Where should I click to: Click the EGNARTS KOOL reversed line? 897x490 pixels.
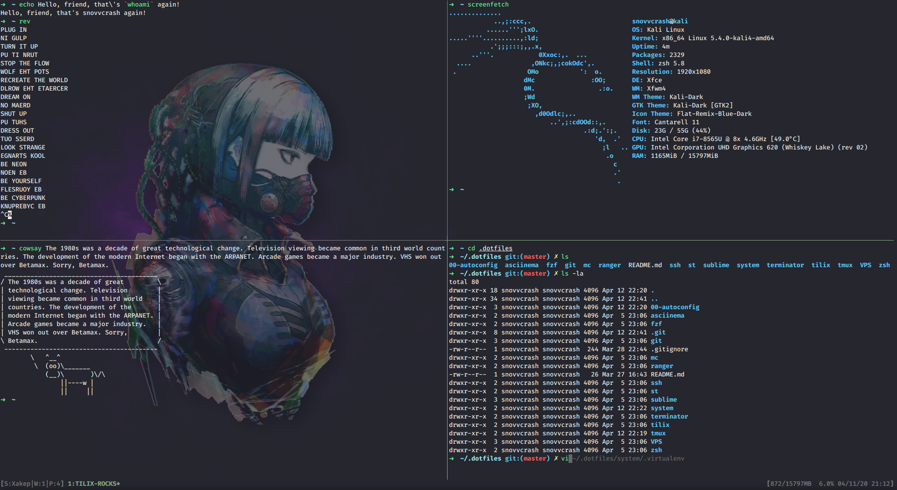(x=23, y=156)
